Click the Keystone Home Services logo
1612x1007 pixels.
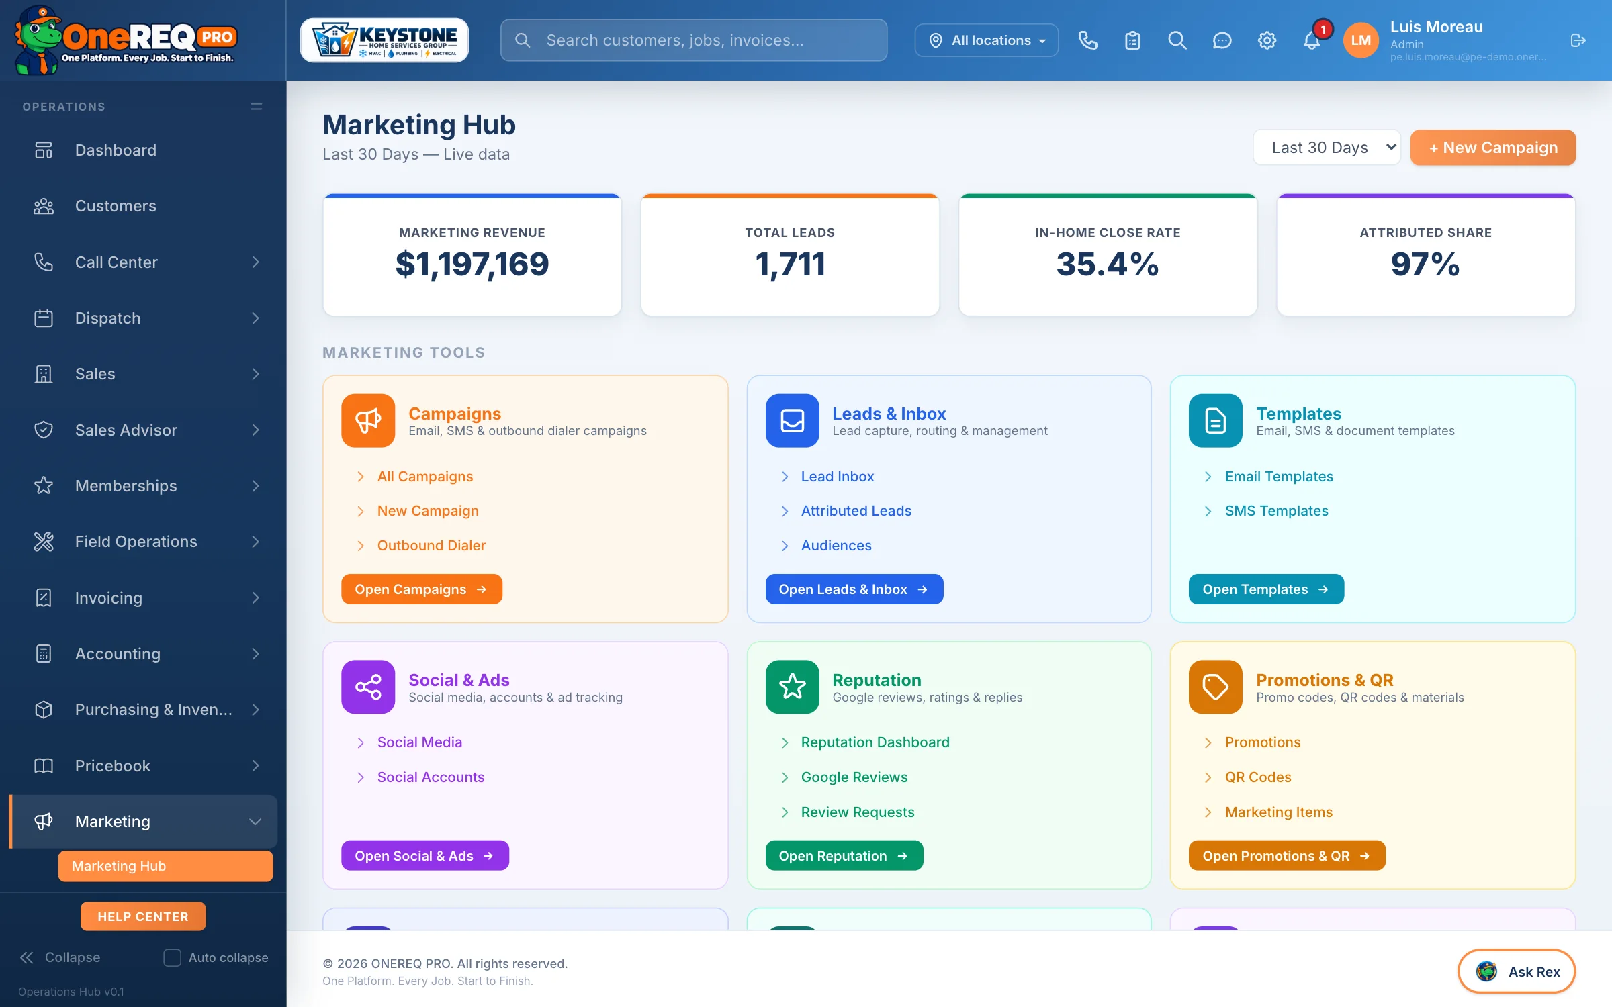384,40
